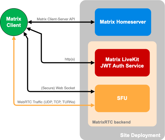Screen dimensions: 165x140
Task: Click peach area between JWT Auth Service and SFU
Action: point(122,80)
